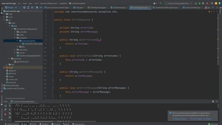This screenshot has width=222, height=125.
Task: Stop the running app with red square
Action: (207, 3)
